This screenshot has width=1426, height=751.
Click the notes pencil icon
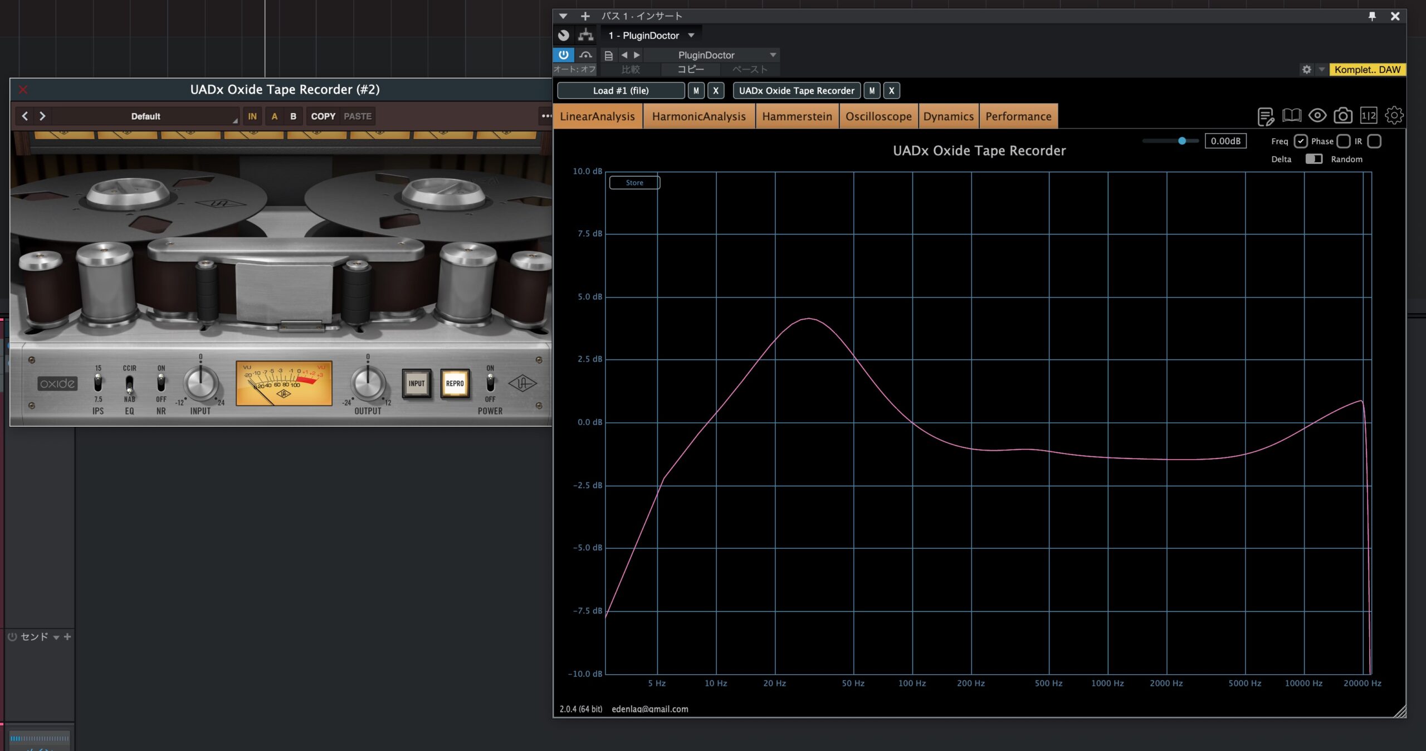[1266, 116]
